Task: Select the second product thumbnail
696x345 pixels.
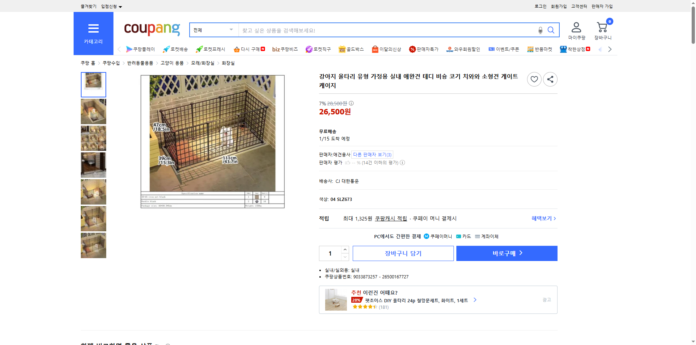Action: [x=93, y=112]
